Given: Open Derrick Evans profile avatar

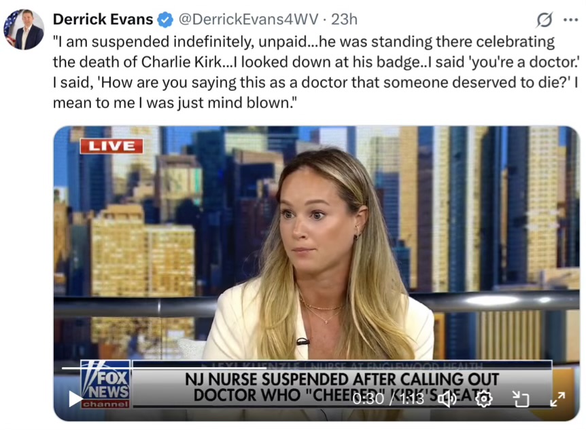Looking at the screenshot, I should click(x=24, y=30).
